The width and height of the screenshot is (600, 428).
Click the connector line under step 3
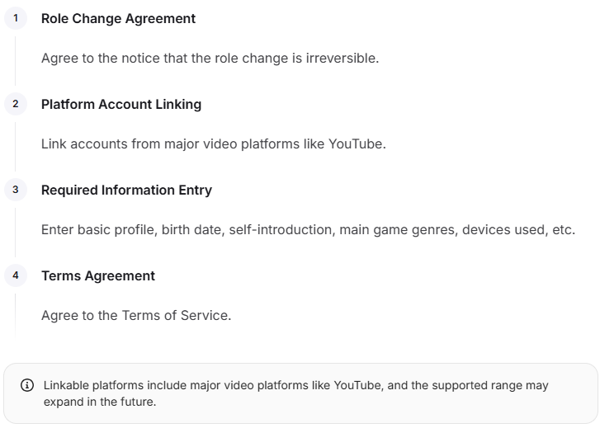pyautogui.click(x=16, y=233)
